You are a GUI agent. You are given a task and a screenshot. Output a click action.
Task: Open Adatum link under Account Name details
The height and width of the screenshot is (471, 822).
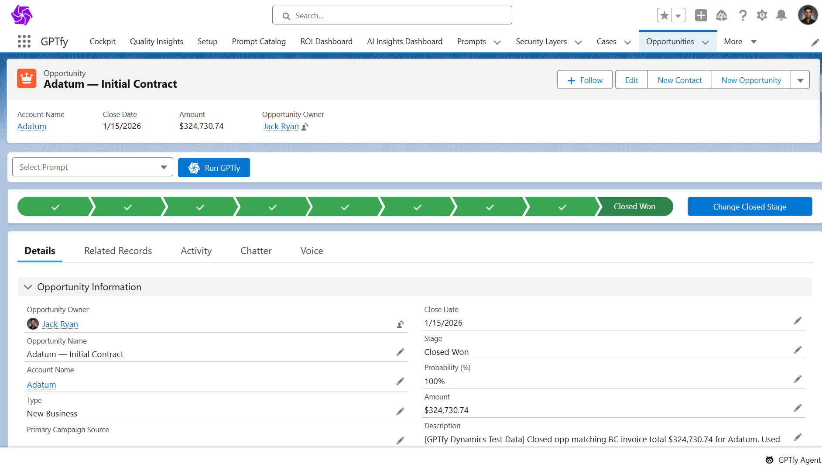(x=41, y=385)
